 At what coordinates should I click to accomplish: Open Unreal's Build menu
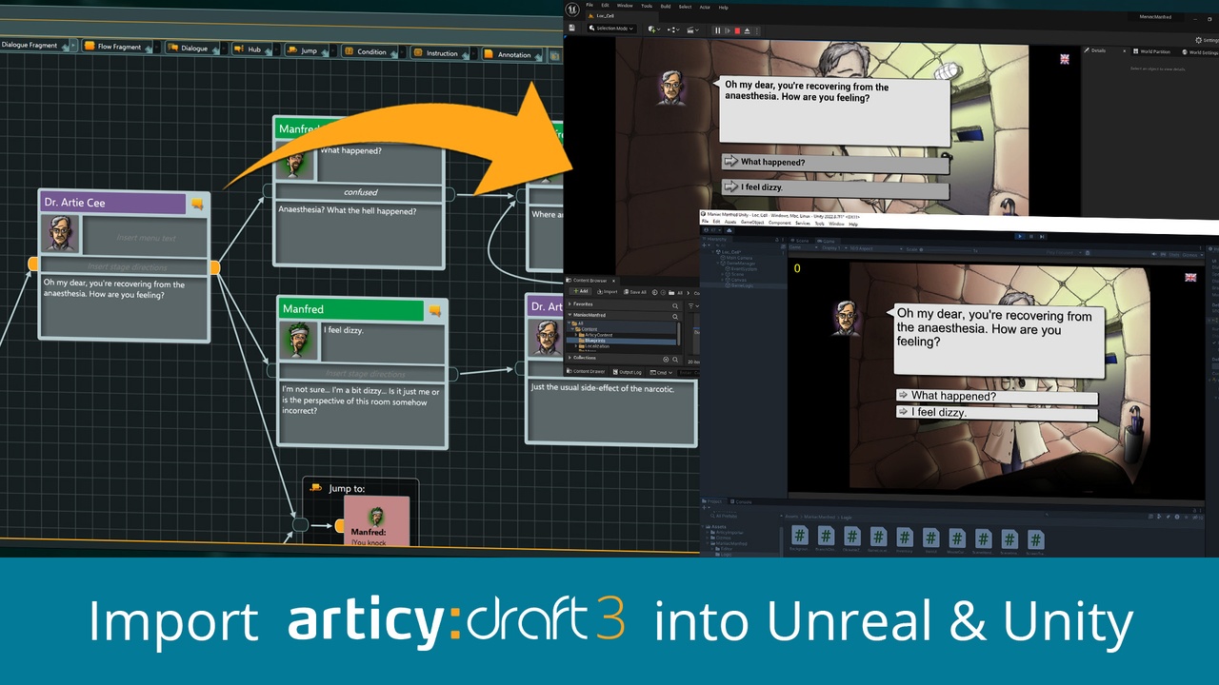666,7
